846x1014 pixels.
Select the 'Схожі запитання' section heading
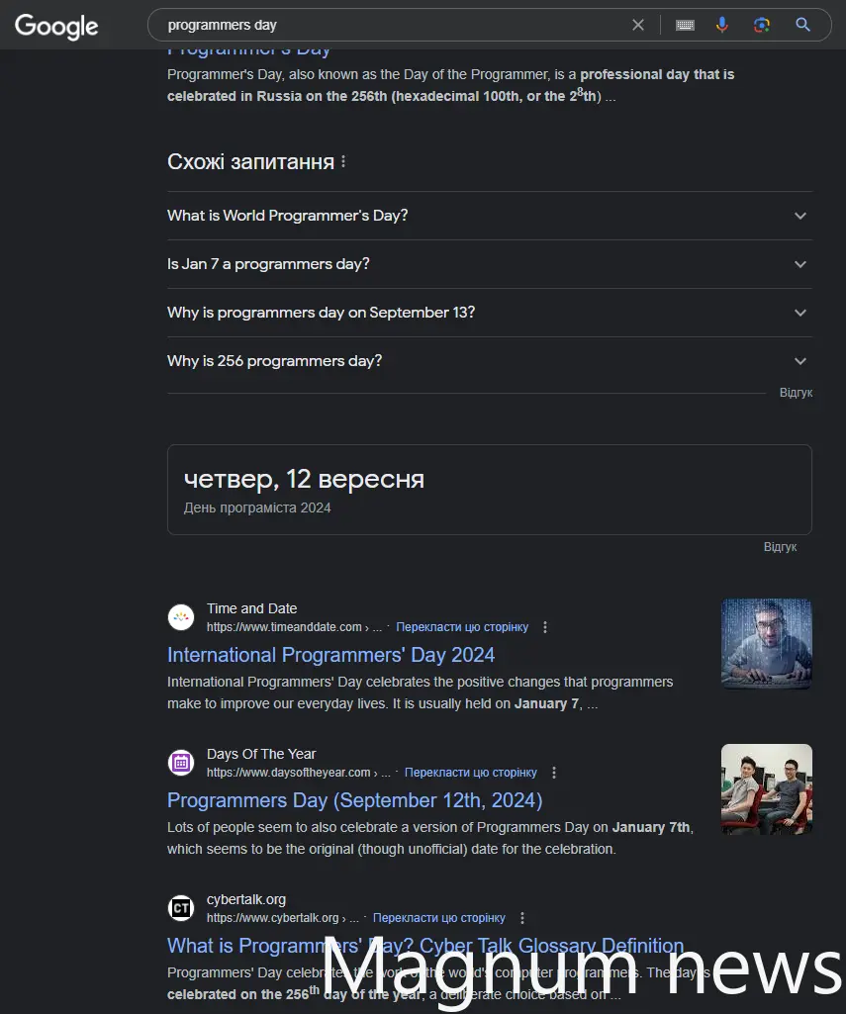(251, 161)
